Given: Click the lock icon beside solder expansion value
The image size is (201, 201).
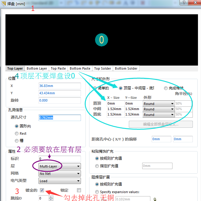Looking at the screenshot, I should 155,199.
